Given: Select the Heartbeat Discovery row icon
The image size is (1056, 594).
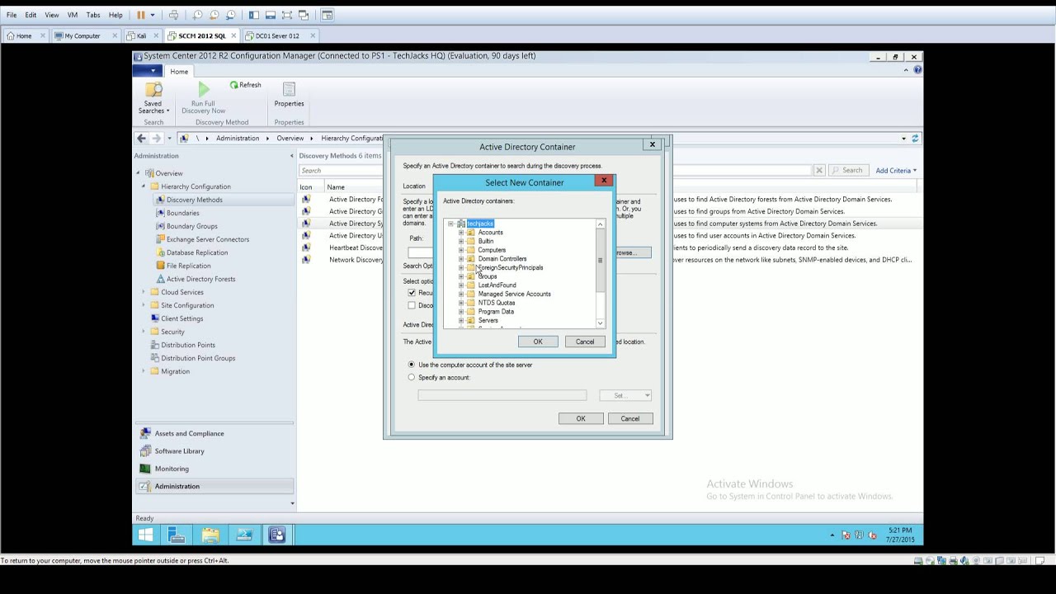Looking at the screenshot, I should tap(306, 247).
